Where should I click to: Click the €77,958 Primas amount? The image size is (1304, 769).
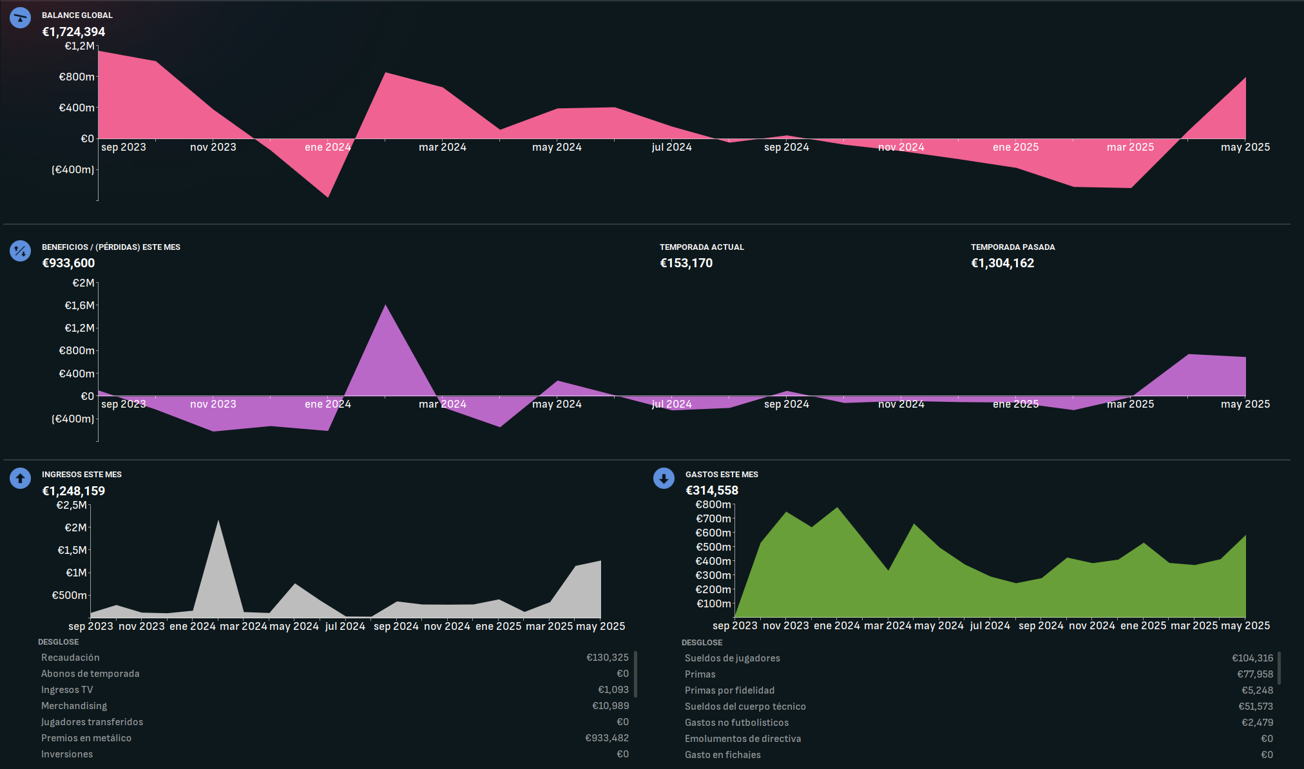coord(1255,674)
